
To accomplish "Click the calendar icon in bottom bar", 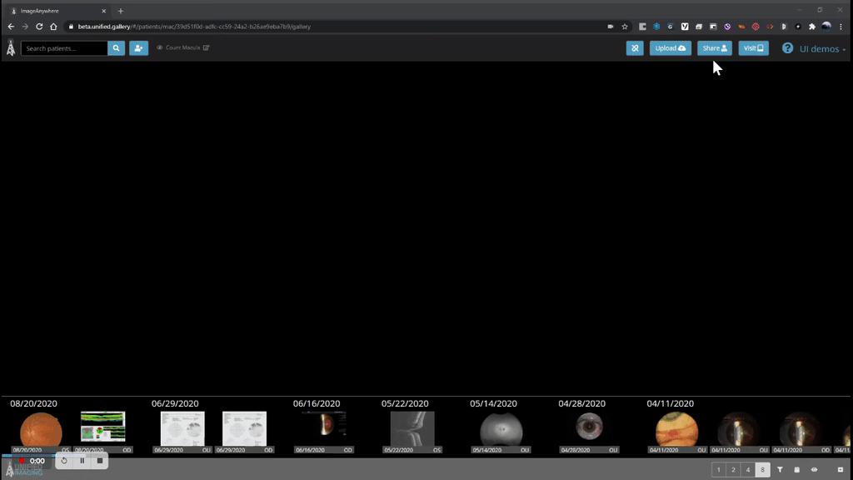I will (x=797, y=470).
